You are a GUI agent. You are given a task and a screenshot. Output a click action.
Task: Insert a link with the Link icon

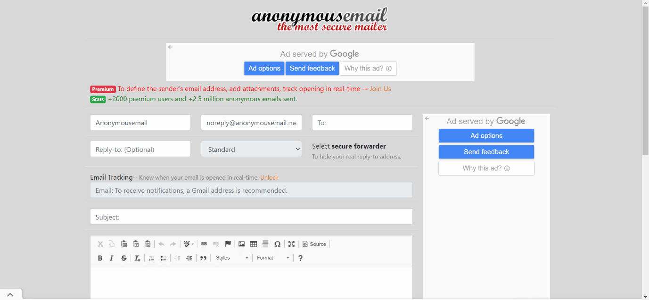pyautogui.click(x=204, y=244)
